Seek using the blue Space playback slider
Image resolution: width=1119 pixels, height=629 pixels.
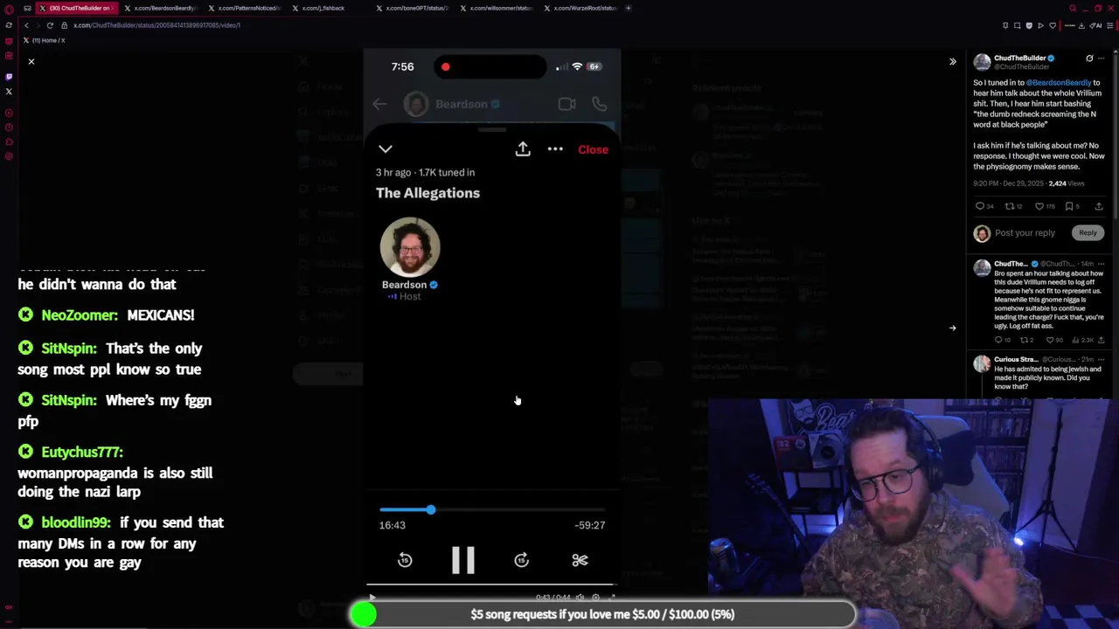pos(491,509)
